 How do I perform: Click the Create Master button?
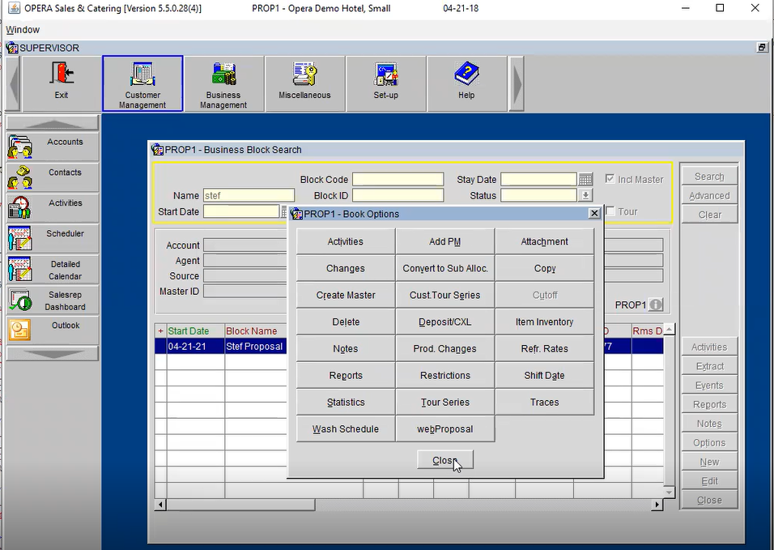click(x=346, y=295)
